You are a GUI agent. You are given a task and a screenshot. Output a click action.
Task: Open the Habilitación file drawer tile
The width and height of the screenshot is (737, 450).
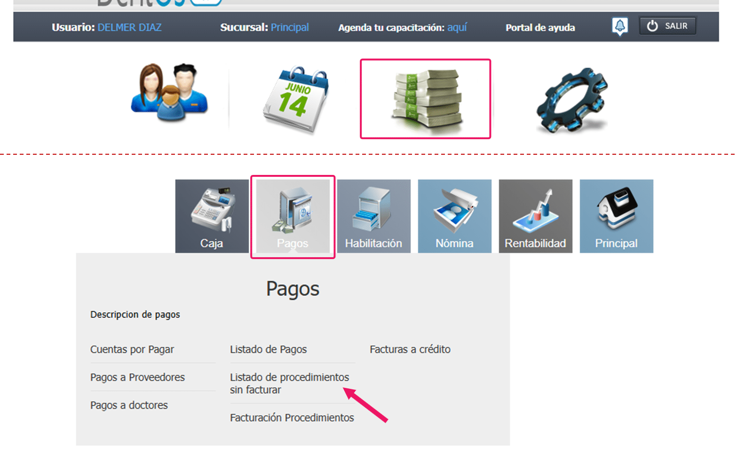pyautogui.click(x=374, y=216)
